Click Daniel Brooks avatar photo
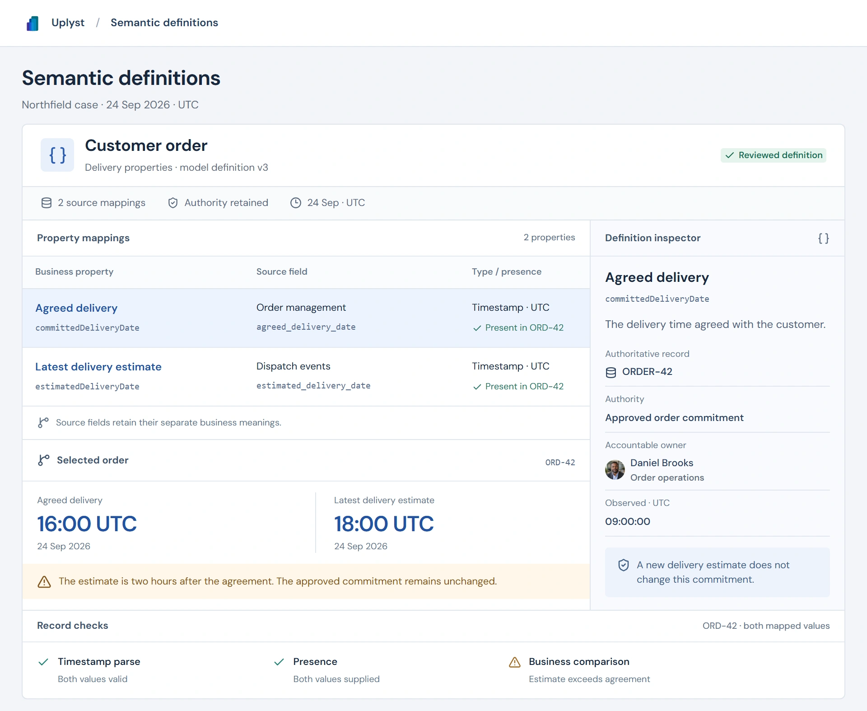The height and width of the screenshot is (711, 867). coord(615,470)
